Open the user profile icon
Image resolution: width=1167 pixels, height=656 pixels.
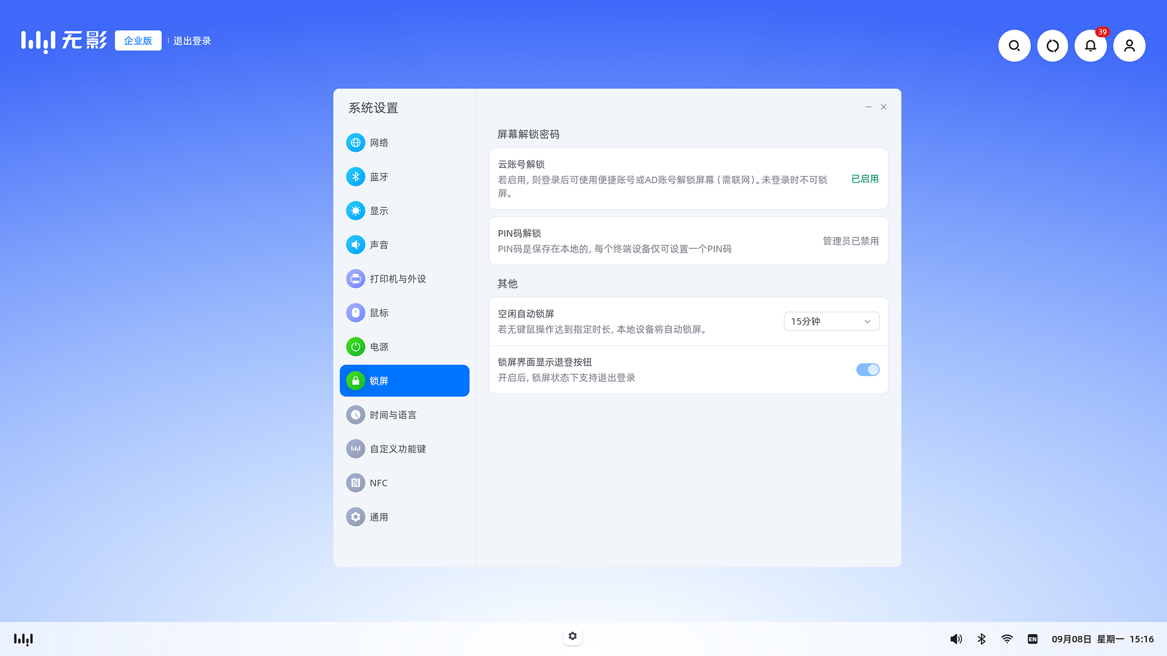(x=1129, y=46)
